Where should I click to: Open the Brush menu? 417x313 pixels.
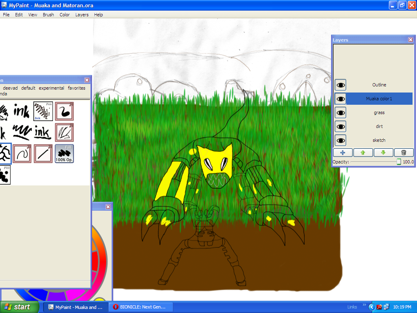point(48,14)
